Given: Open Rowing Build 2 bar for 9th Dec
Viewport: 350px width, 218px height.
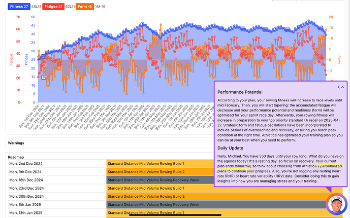Looking at the screenshot, I should tap(160, 172).
